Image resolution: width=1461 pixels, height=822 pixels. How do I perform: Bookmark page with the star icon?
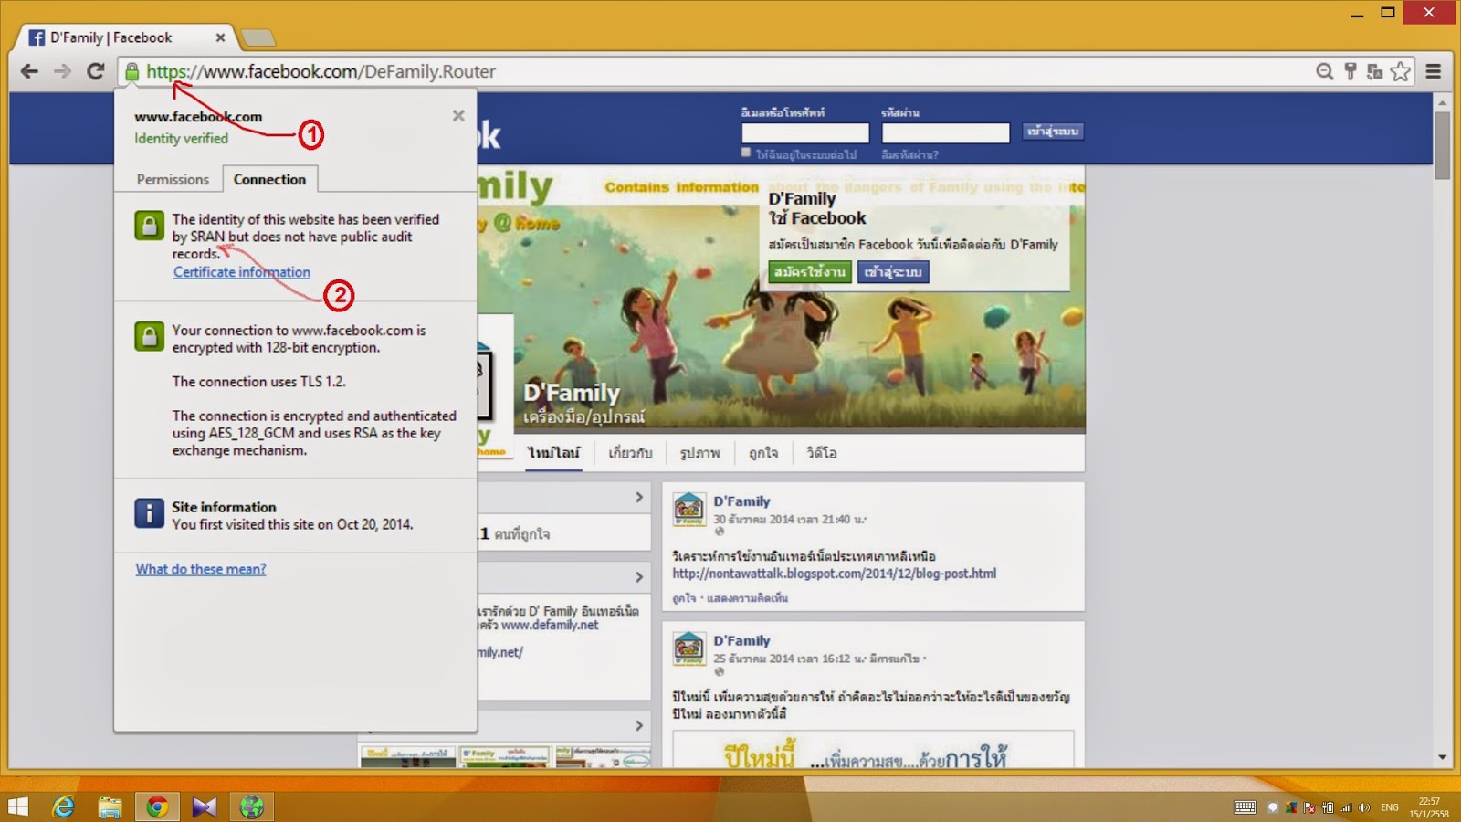pyautogui.click(x=1400, y=71)
